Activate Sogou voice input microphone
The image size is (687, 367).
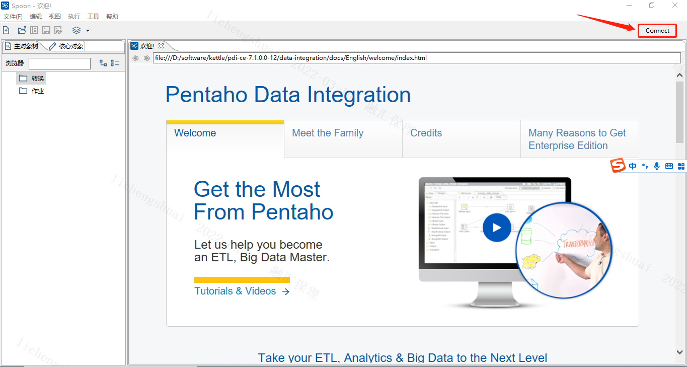(657, 166)
